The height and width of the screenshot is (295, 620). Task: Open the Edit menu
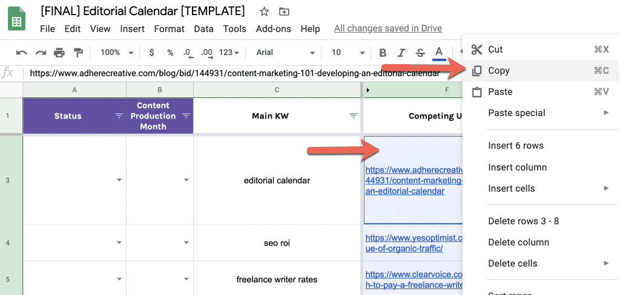(x=73, y=29)
